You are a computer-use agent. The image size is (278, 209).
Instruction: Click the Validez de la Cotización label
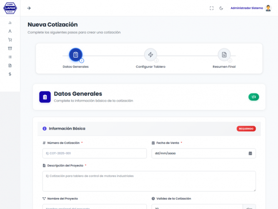173,199
